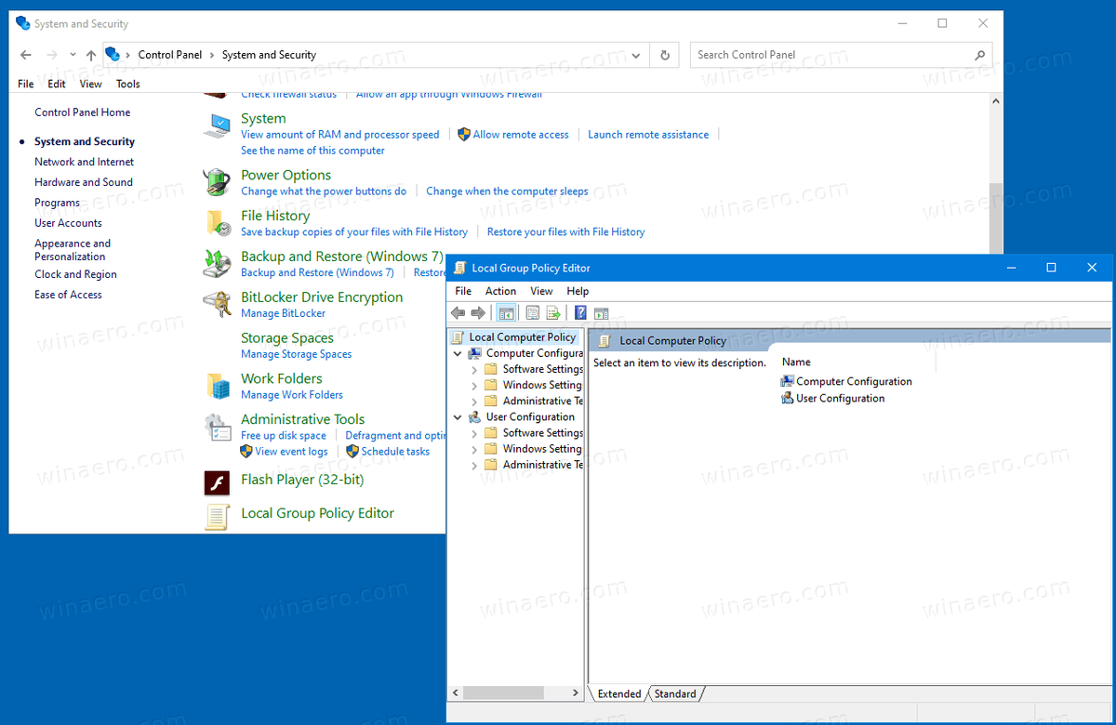
Task: Go to Control Panel Home
Action: (x=82, y=112)
